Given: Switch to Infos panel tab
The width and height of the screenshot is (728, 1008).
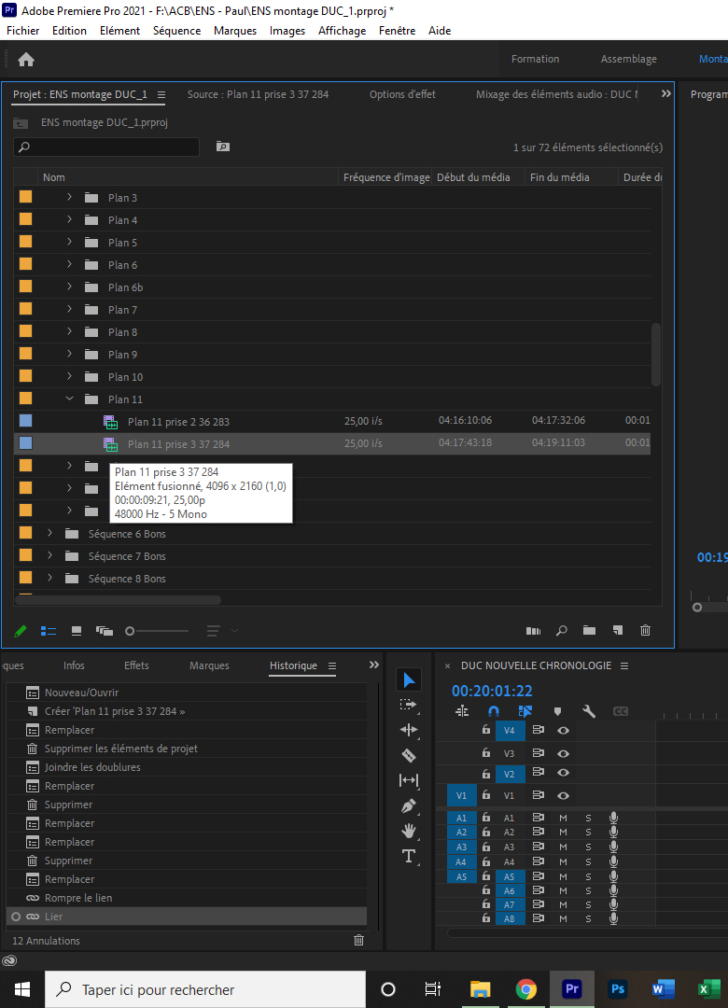Looking at the screenshot, I should (x=74, y=665).
